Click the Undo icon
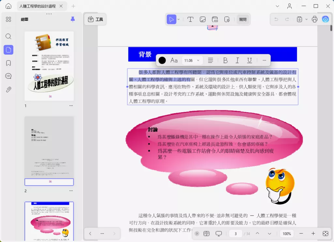 coord(276,19)
